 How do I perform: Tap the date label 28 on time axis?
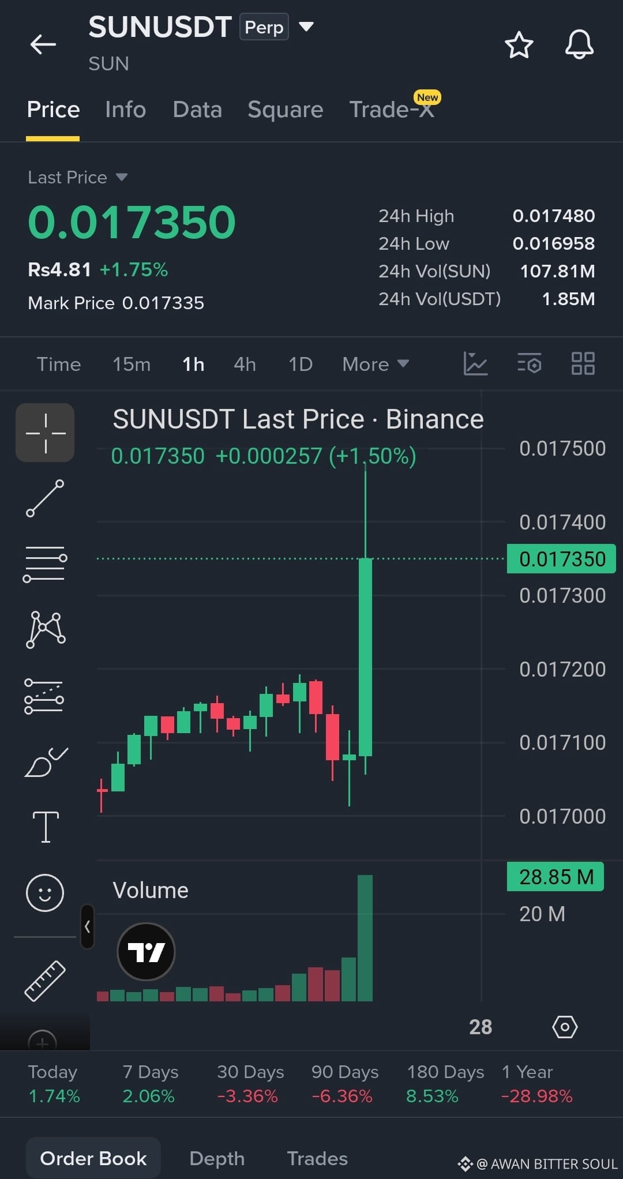coord(481,1027)
